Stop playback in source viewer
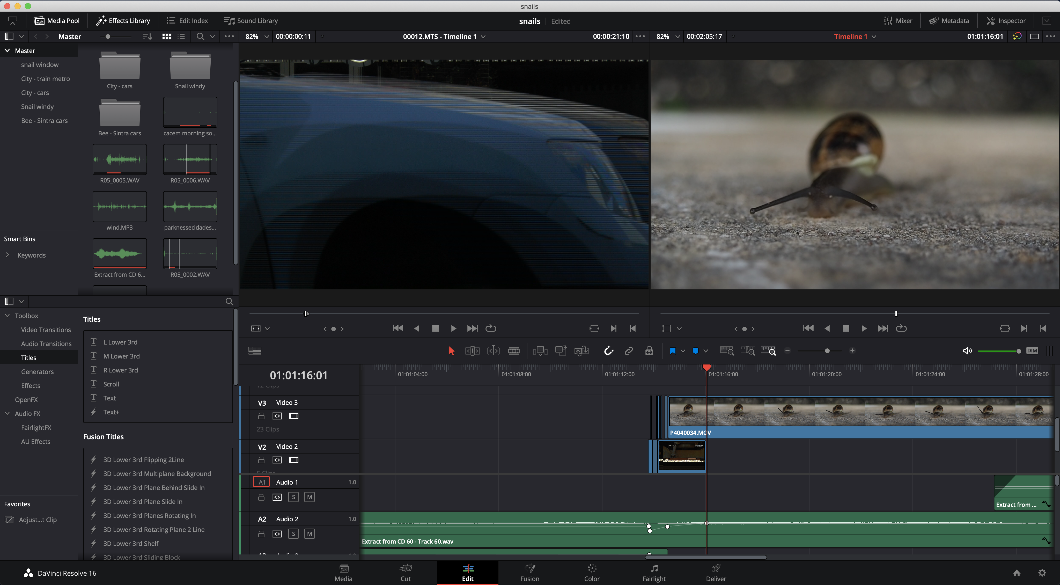This screenshot has height=585, width=1060. [435, 328]
